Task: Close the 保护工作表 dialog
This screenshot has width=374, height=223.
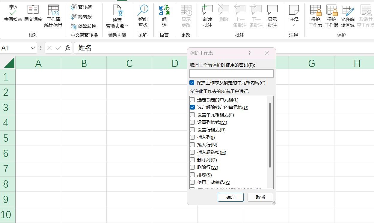Action: coord(267,53)
